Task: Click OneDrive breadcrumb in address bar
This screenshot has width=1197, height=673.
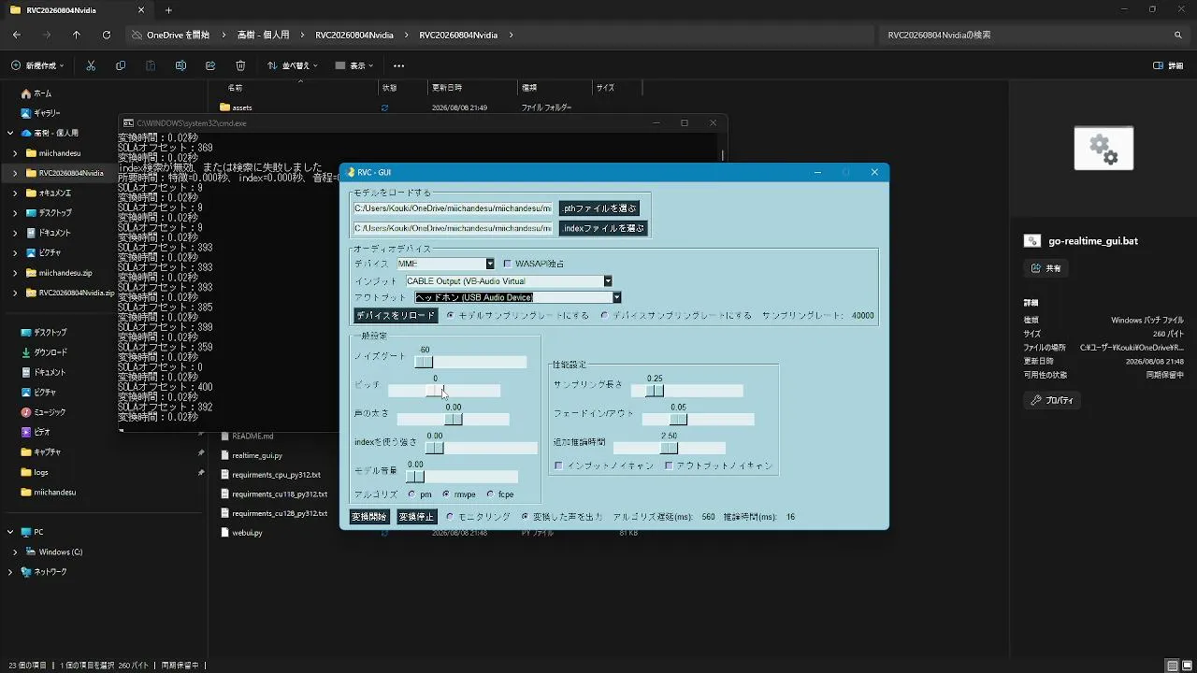Action: coord(178,35)
